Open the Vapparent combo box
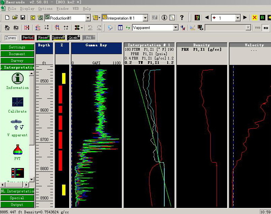The image size is (271, 214). (175, 28)
